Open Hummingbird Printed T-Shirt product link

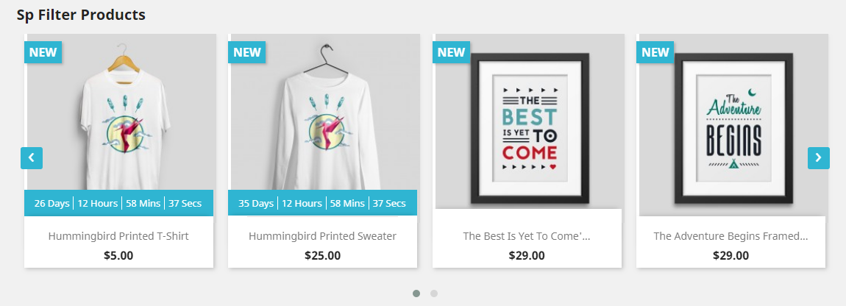[118, 236]
